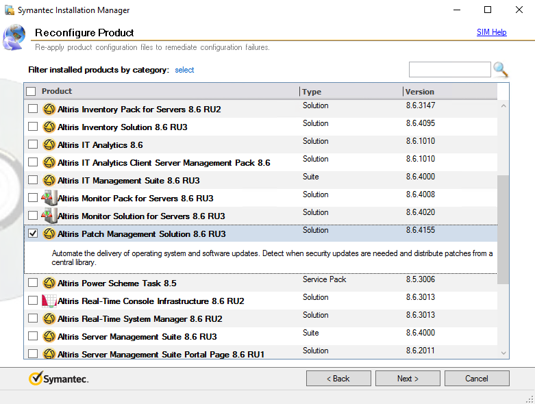Check Server Management Suite 8.6 RU3 checkbox

point(33,336)
